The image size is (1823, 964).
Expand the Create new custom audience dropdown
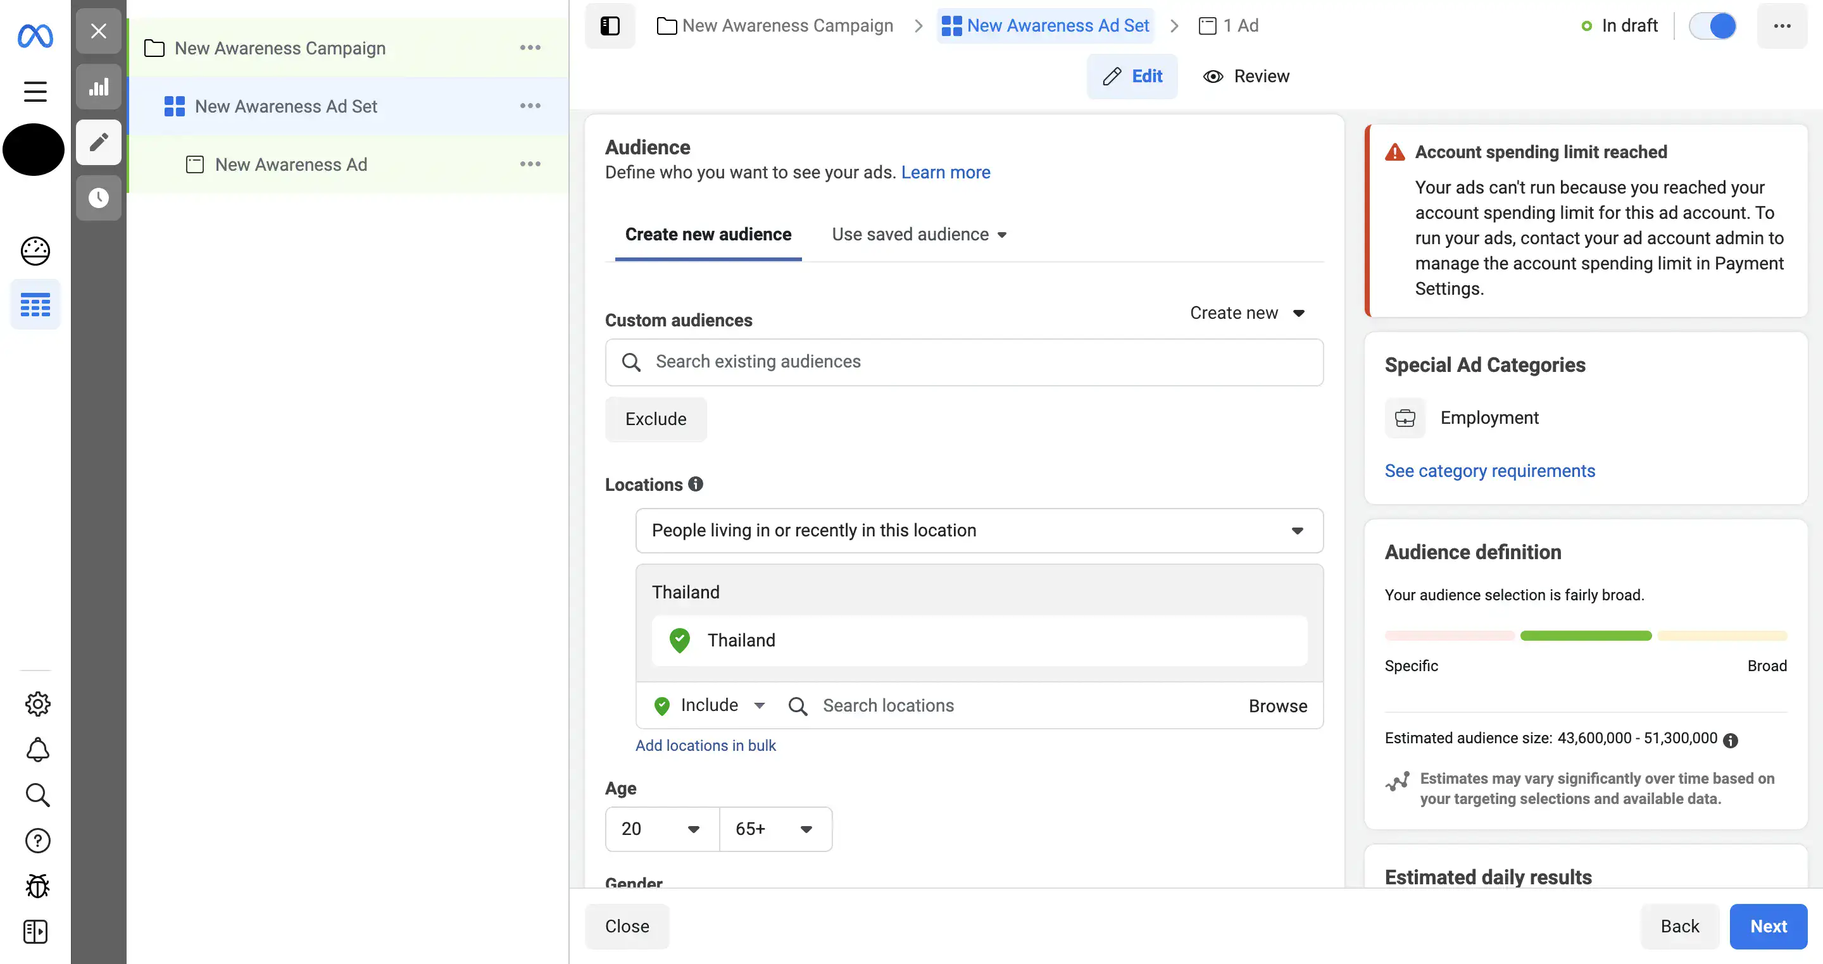click(1246, 312)
